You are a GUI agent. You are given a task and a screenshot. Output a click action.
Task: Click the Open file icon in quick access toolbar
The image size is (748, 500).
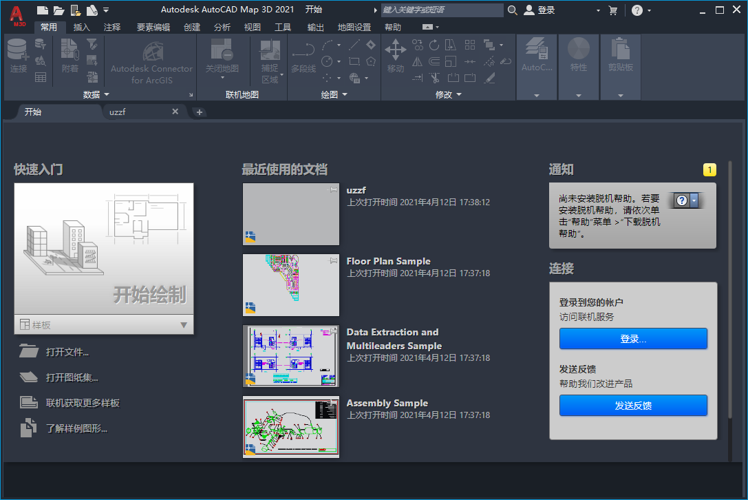[58, 10]
